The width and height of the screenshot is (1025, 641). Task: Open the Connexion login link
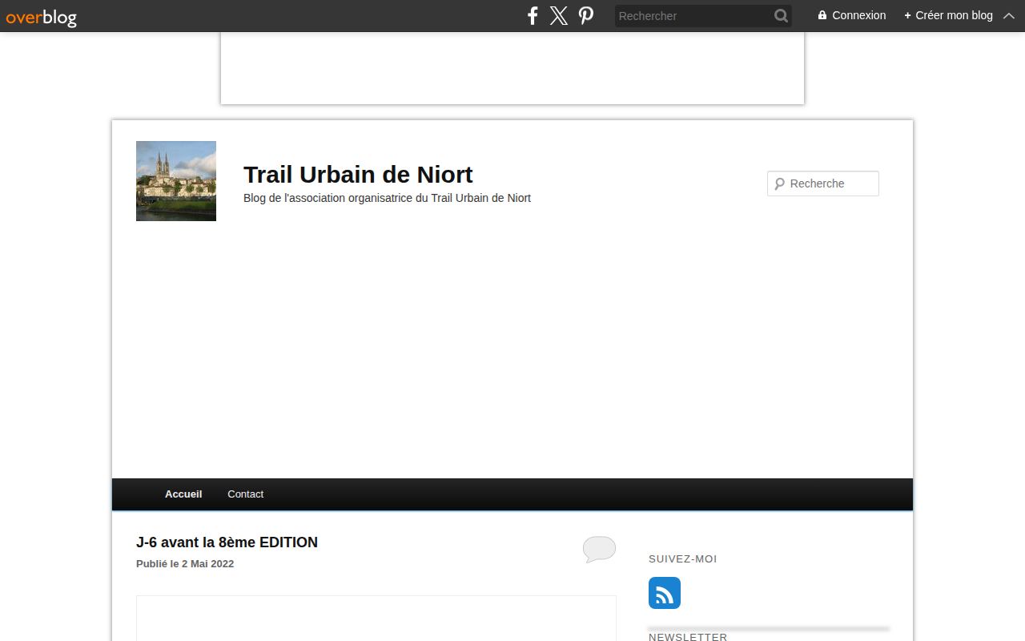click(x=852, y=15)
